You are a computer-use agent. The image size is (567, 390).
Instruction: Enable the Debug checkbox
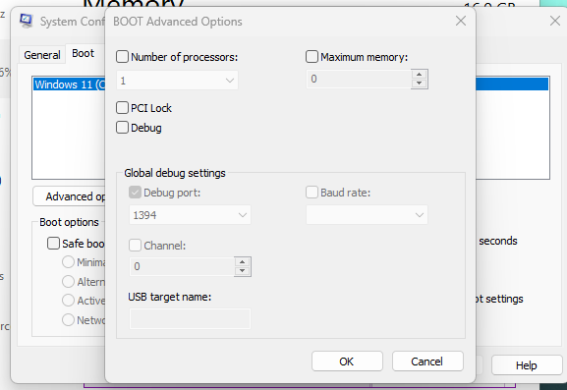pos(122,128)
